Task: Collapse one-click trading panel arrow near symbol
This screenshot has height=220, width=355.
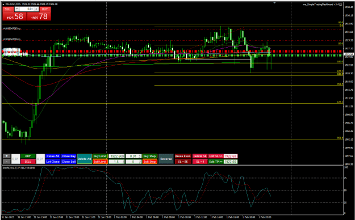Action: (x=3, y=4)
